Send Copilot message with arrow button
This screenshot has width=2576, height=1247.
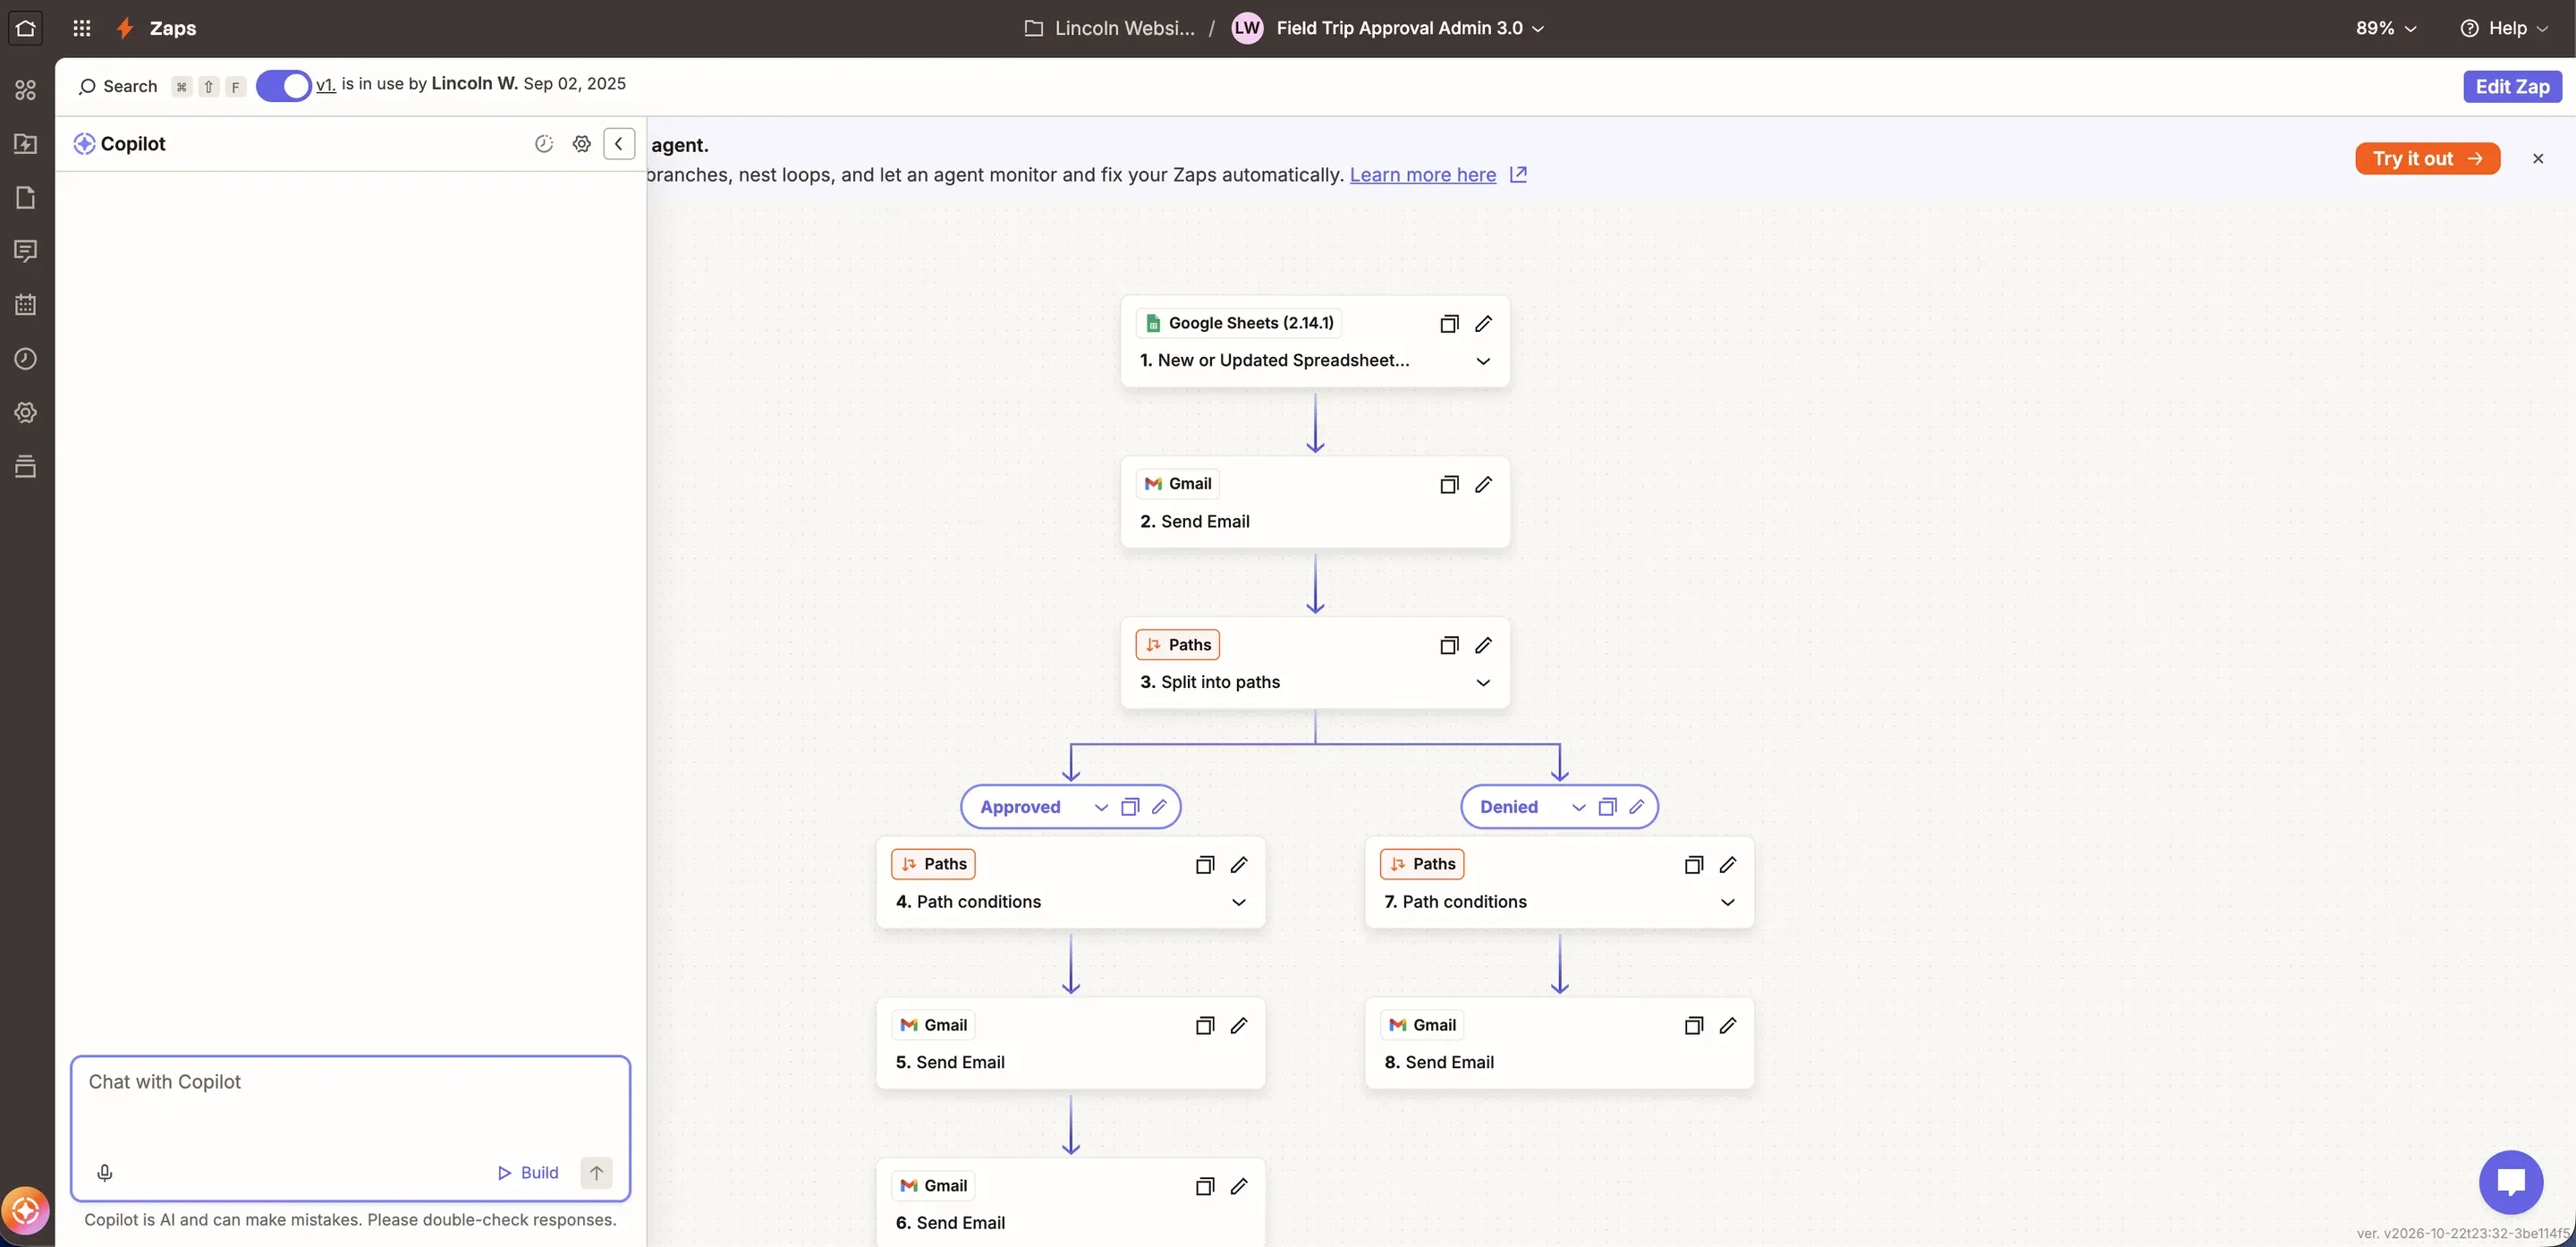click(x=597, y=1173)
